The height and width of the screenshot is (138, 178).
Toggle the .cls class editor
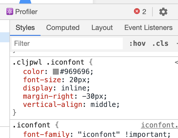click(160, 44)
